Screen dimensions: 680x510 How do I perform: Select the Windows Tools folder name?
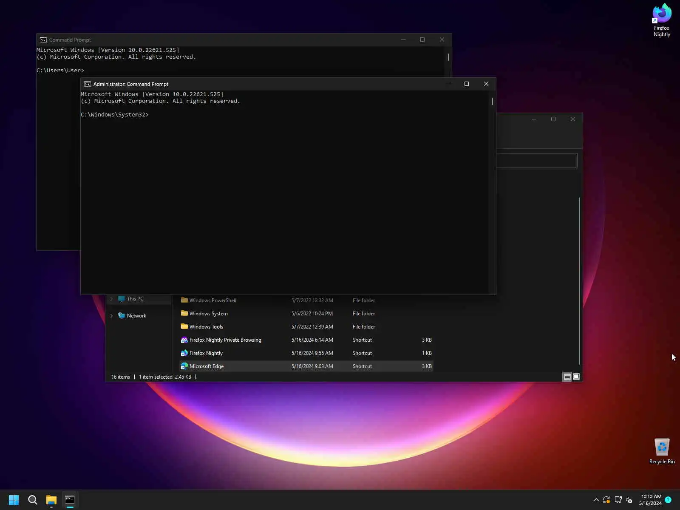(206, 327)
